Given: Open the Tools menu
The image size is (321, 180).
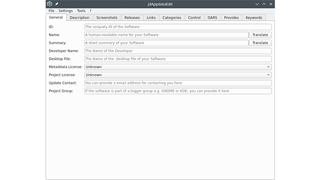Looking at the screenshot, I should coord(81,11).
